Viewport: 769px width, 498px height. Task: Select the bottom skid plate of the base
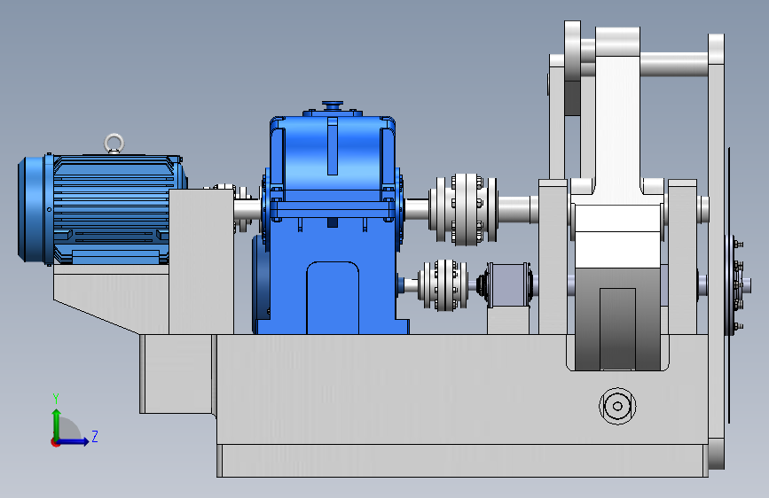(x=462, y=461)
